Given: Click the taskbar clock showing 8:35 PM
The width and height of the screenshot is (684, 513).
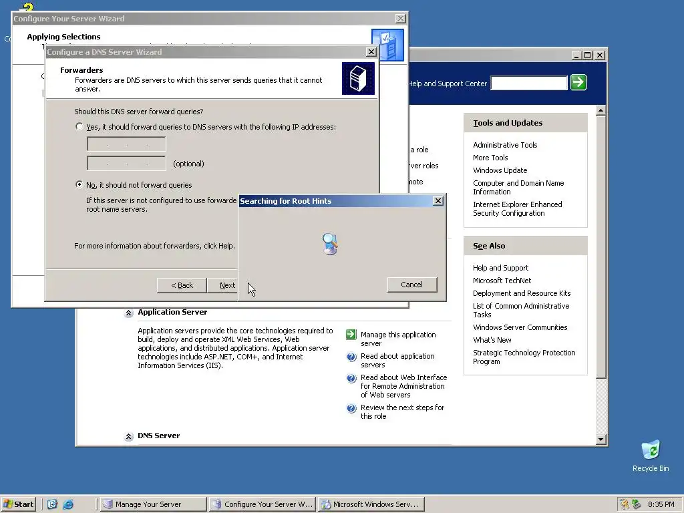Looking at the screenshot, I should [x=661, y=504].
